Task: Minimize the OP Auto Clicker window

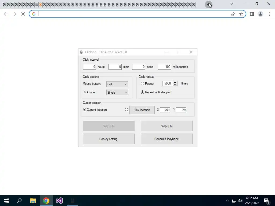Action: pyautogui.click(x=167, y=52)
